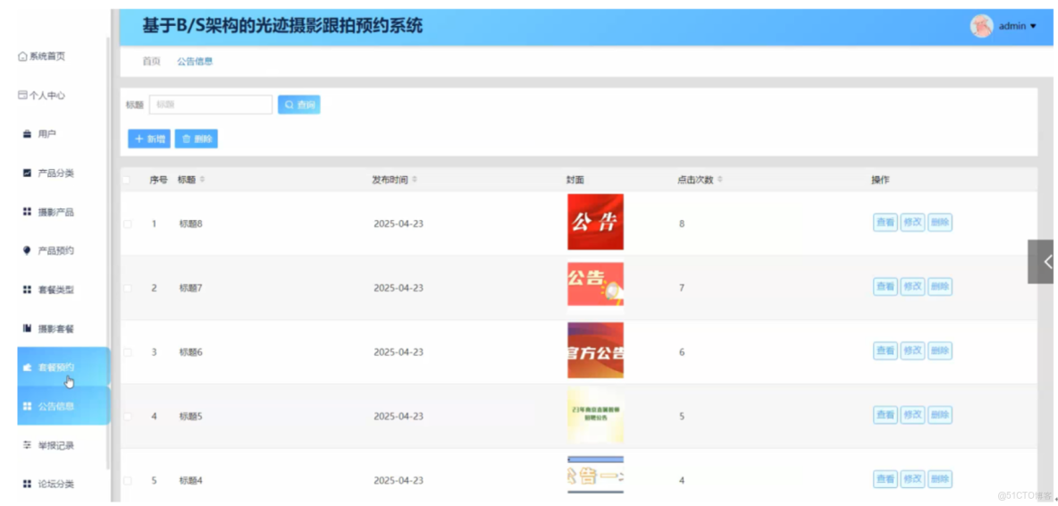Check the checkbox for row 标题6
Image resolution: width=1058 pixels, height=506 pixels.
coord(127,352)
